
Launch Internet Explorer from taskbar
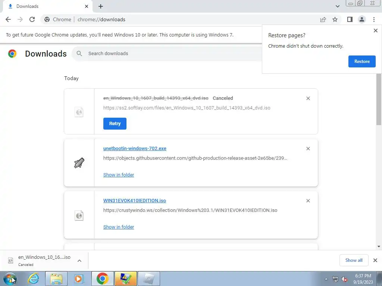point(33,279)
